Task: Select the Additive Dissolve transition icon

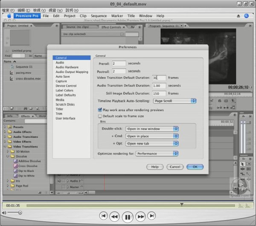Action: (15, 161)
